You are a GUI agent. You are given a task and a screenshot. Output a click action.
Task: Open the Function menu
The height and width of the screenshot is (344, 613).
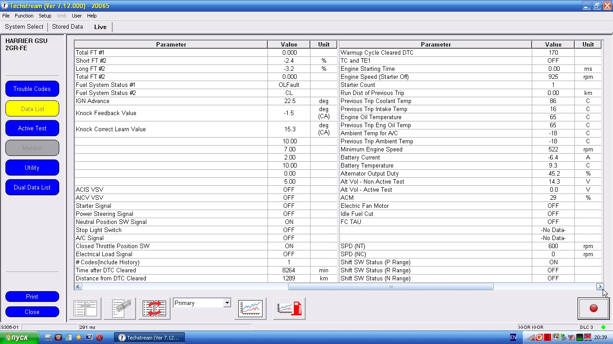(x=24, y=16)
